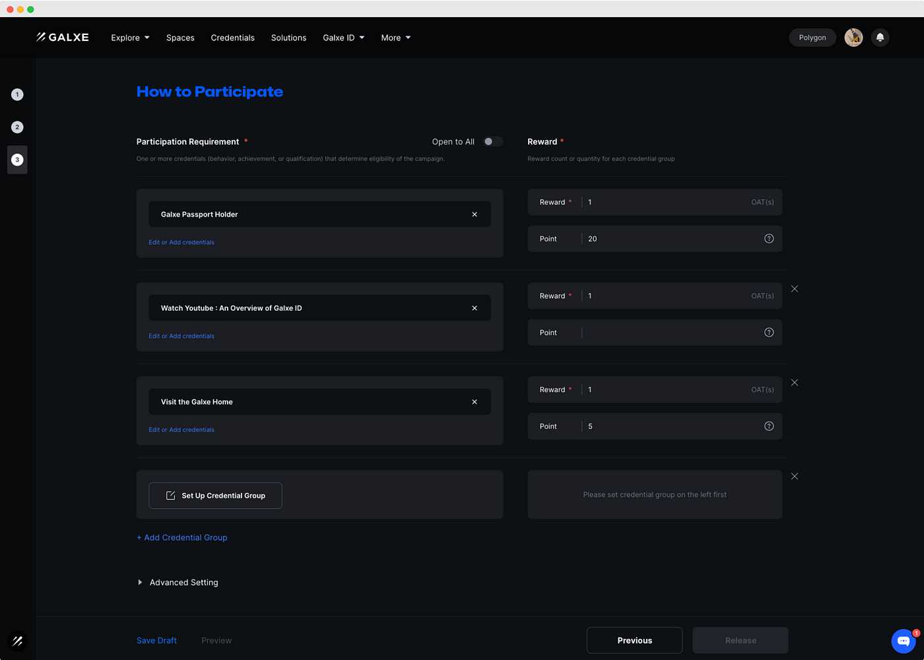Open the More dropdown menu
The image size is (924, 660).
(396, 38)
